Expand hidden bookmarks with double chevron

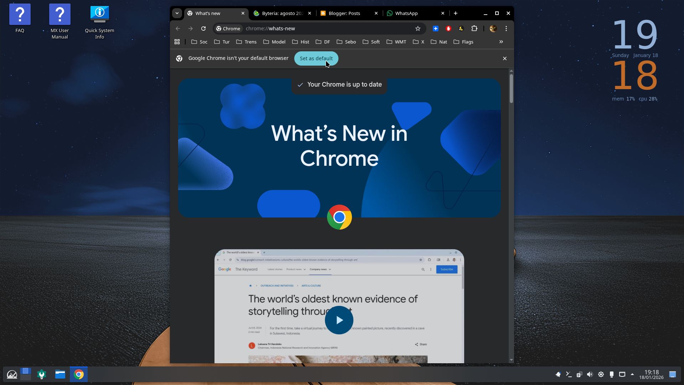point(501,42)
